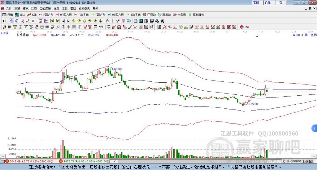Open the 帮助 menu
Screen dimensions: 317x170
(95, 8)
